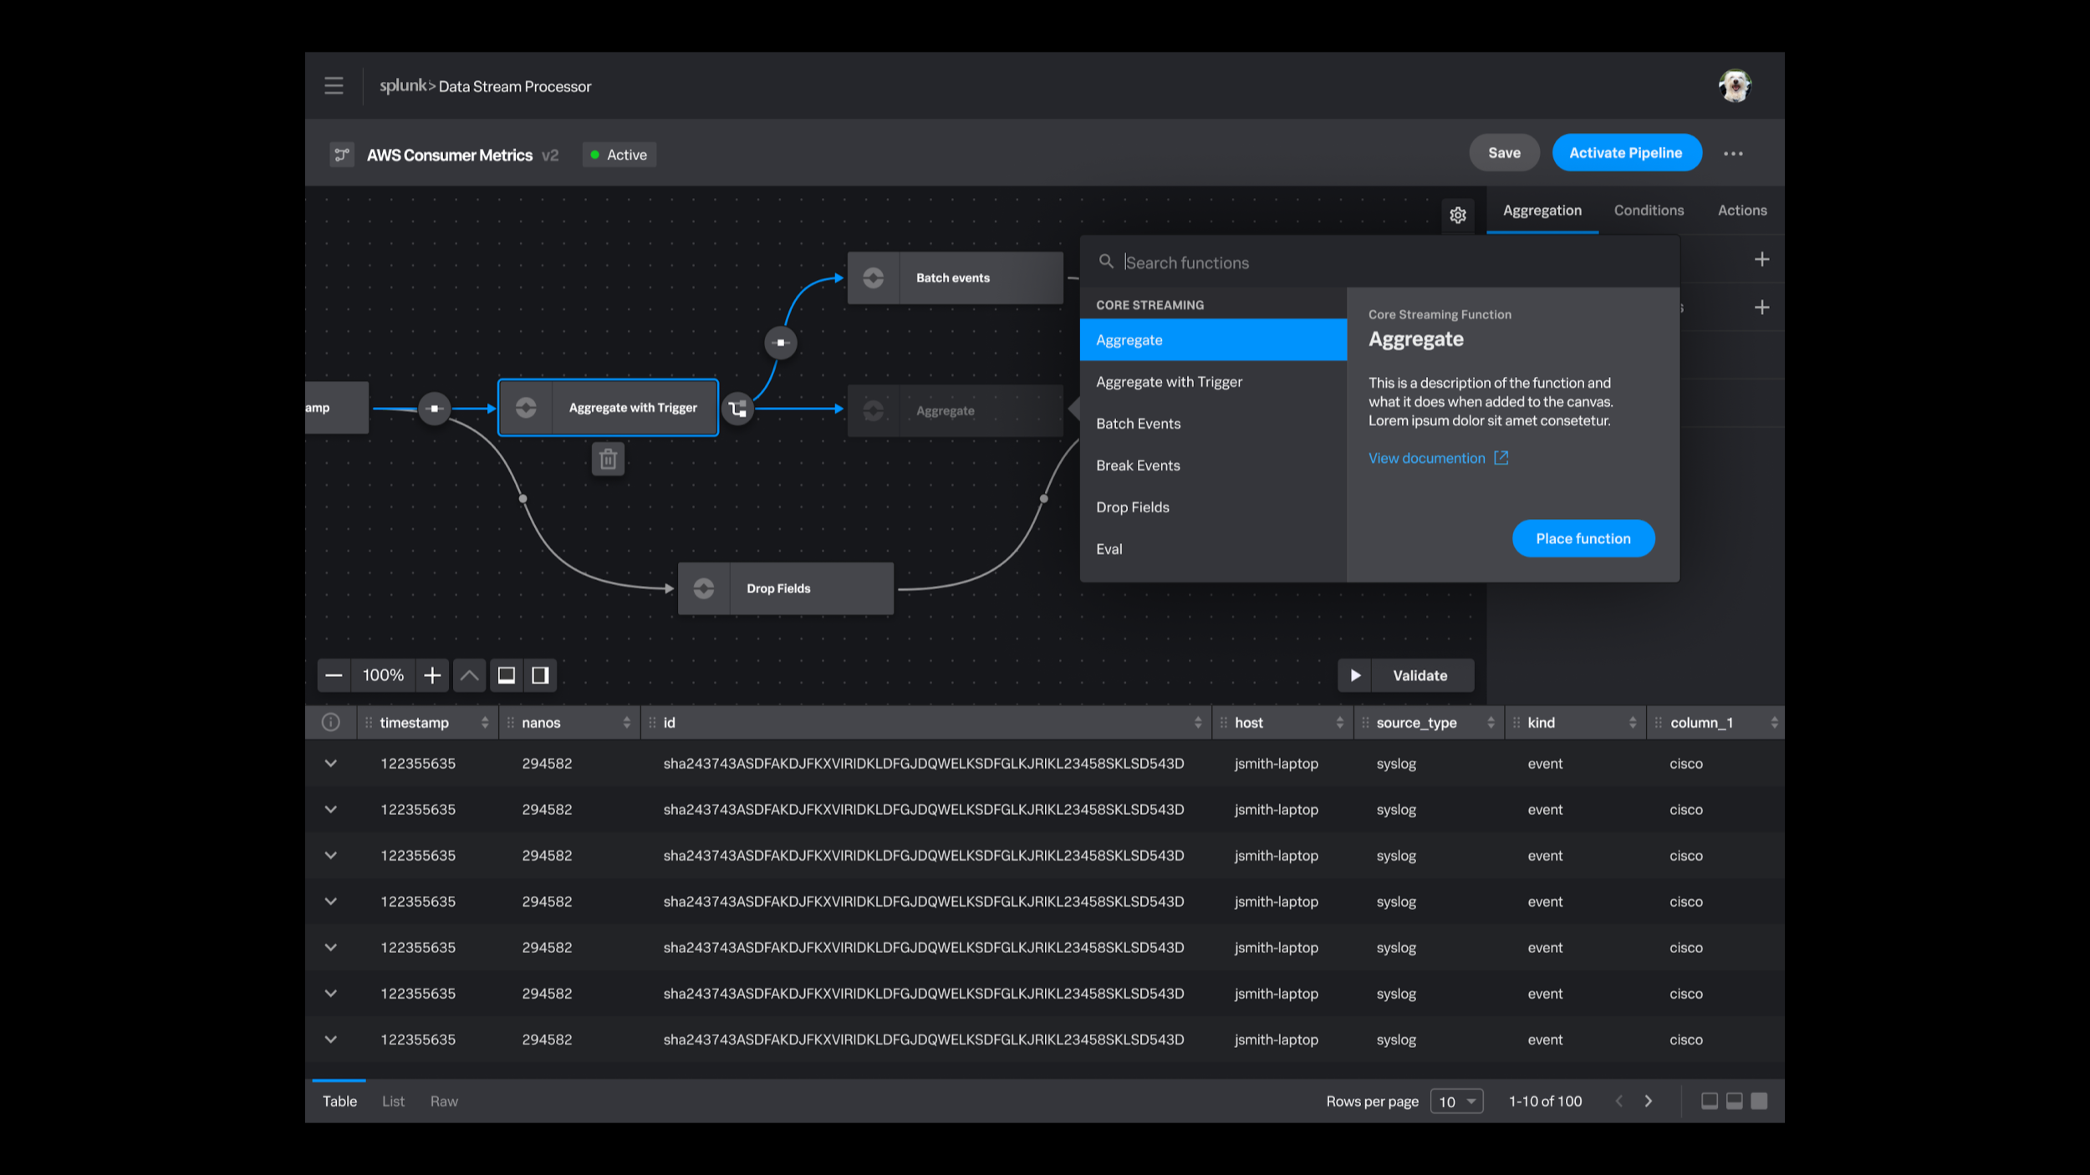Toggle the bottom panel layout icon in canvas toolbar
Viewport: 2090px width, 1175px height.
pos(507,675)
